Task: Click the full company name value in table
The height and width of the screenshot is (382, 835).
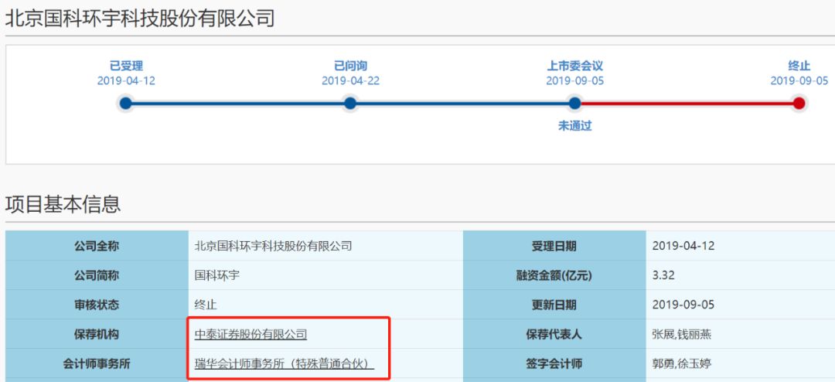Action: coord(273,246)
